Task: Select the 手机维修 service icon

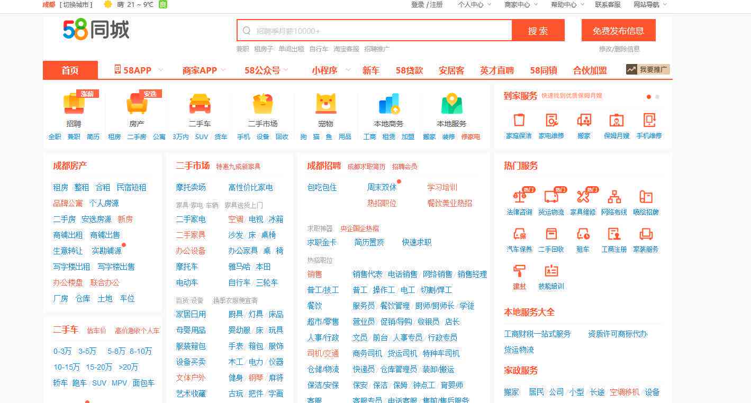Action: [649, 120]
